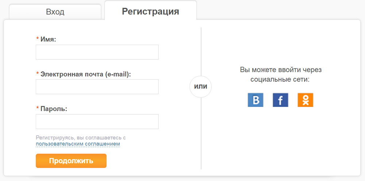Click the red asterisk beside Электронная почта

(38, 74)
